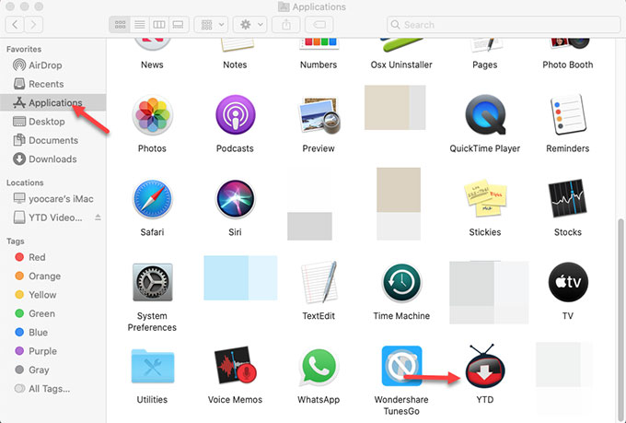Launch QuickTime Player icon
Image resolution: width=626 pixels, height=423 pixels.
coord(485,115)
